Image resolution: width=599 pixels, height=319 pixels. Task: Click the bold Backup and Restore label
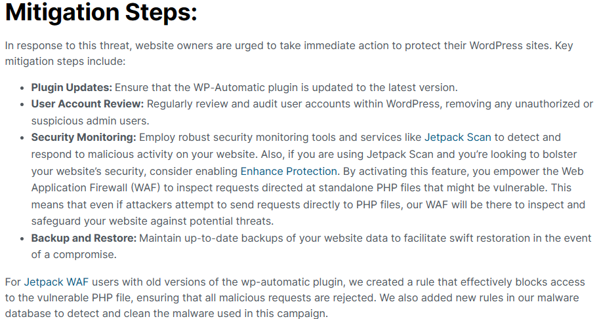[x=84, y=238]
